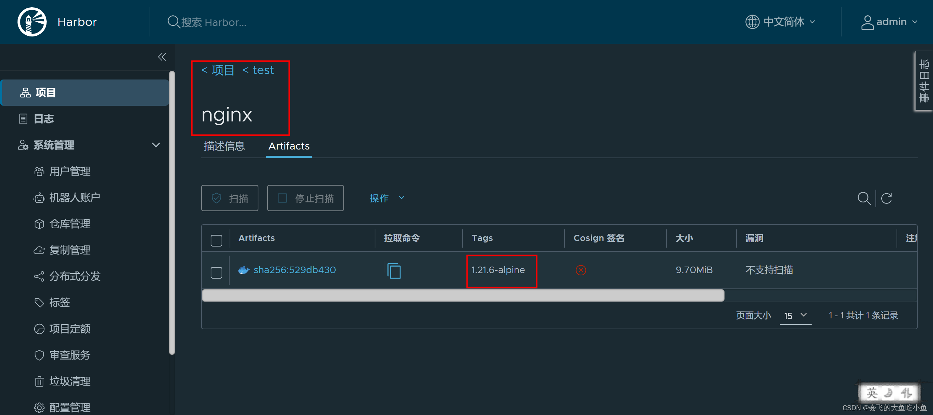This screenshot has width=933, height=415.
Task: Click the 停止扫描 stop scan button
Action: click(305, 198)
